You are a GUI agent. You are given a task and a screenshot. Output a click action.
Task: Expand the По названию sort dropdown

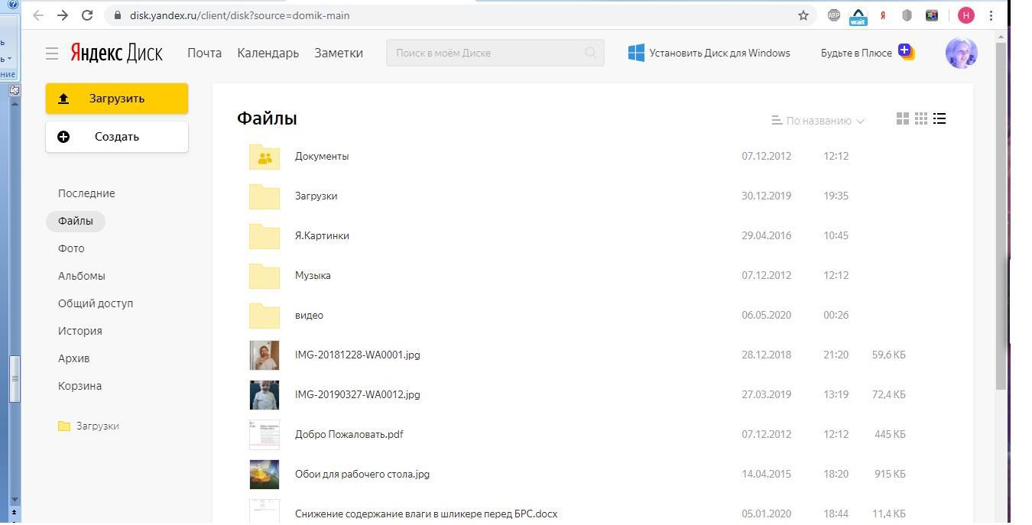point(818,121)
